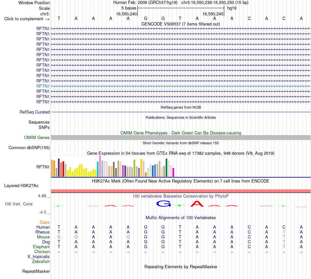Click the RepeatMasker track label
311x279 pixels.
point(36,271)
